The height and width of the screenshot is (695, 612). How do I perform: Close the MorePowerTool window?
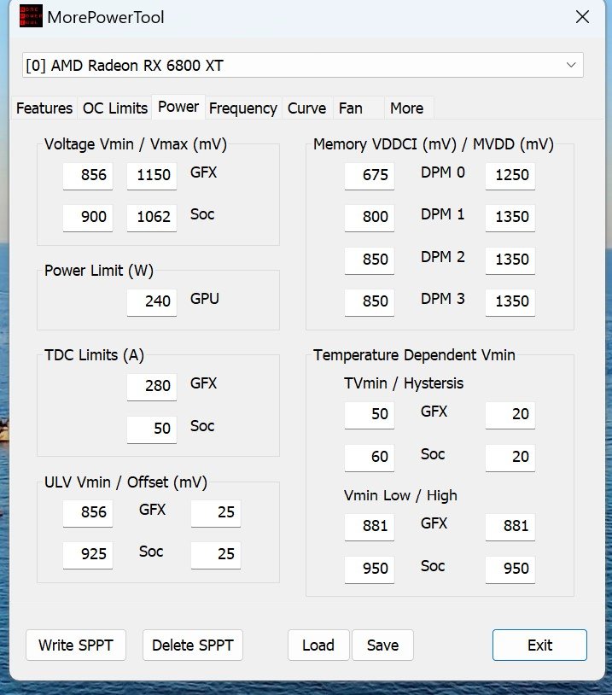[582, 17]
